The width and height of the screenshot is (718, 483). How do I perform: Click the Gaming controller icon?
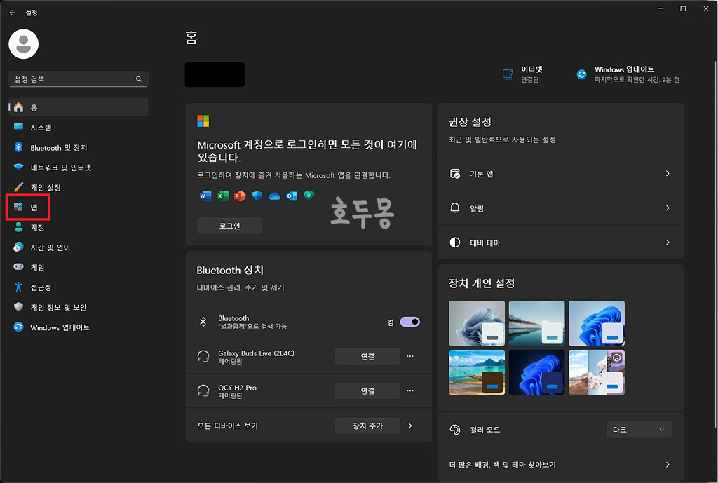pyautogui.click(x=18, y=267)
